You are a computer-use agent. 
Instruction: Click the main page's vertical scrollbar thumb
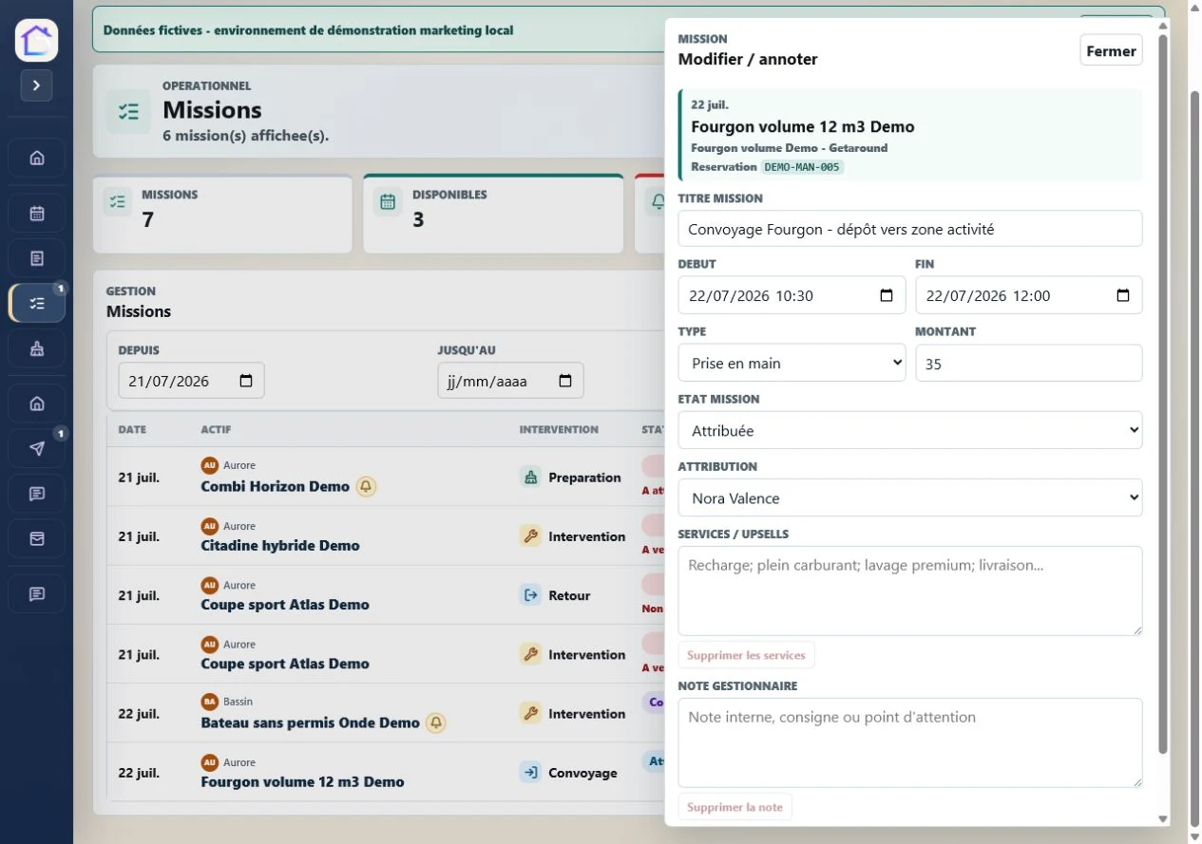1194,458
